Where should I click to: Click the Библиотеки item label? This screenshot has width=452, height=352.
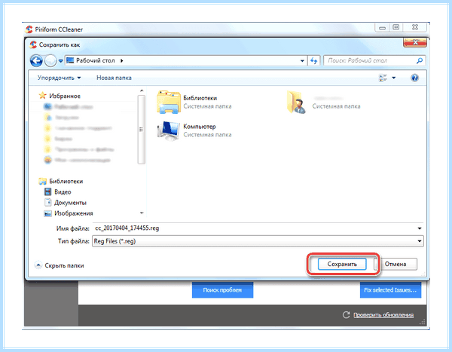tap(200, 98)
